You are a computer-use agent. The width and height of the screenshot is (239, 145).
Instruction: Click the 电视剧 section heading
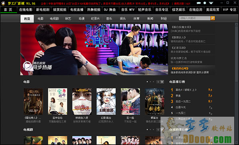pyautogui.click(x=28, y=129)
